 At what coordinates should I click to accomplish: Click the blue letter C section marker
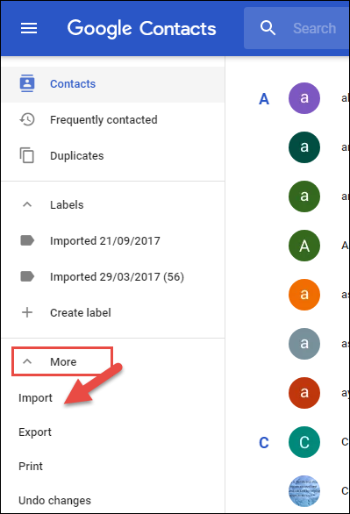pyautogui.click(x=264, y=443)
